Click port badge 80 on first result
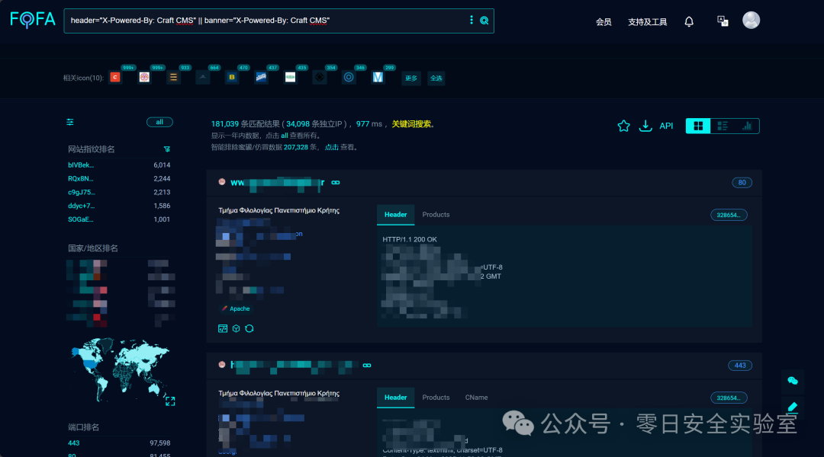 (x=742, y=183)
